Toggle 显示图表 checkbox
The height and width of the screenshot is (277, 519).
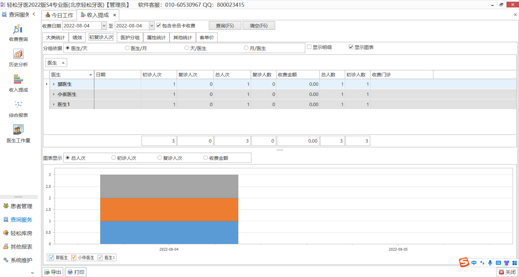[351, 47]
